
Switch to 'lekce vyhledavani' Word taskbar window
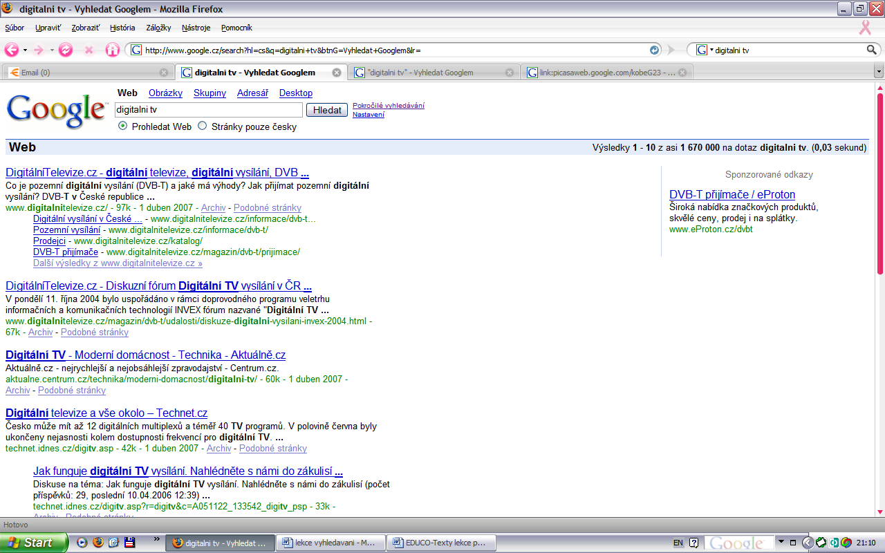pos(330,543)
